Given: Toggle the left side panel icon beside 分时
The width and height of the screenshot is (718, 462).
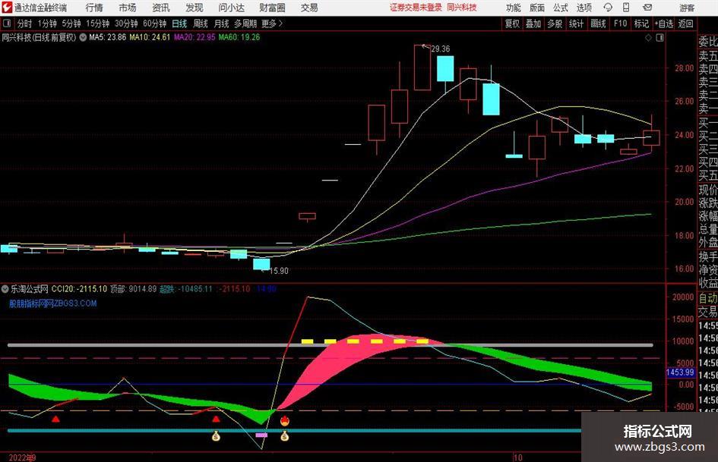Looking at the screenshot, I should pyautogui.click(x=6, y=24).
